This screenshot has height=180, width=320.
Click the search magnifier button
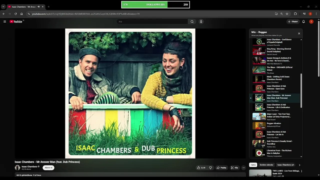(192, 21)
